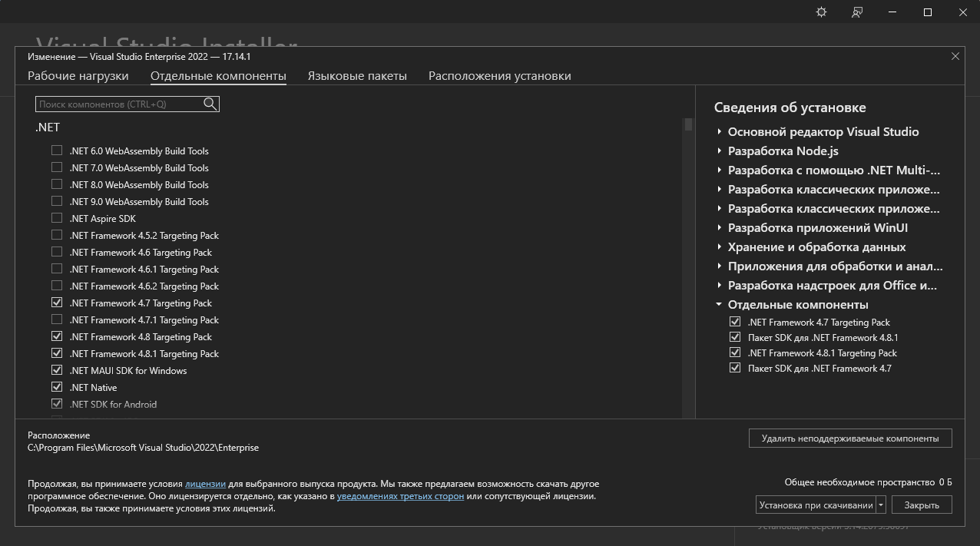Viewport: 980px width, 546px height.
Task: Close the modify dialog with X icon
Action: click(x=955, y=56)
